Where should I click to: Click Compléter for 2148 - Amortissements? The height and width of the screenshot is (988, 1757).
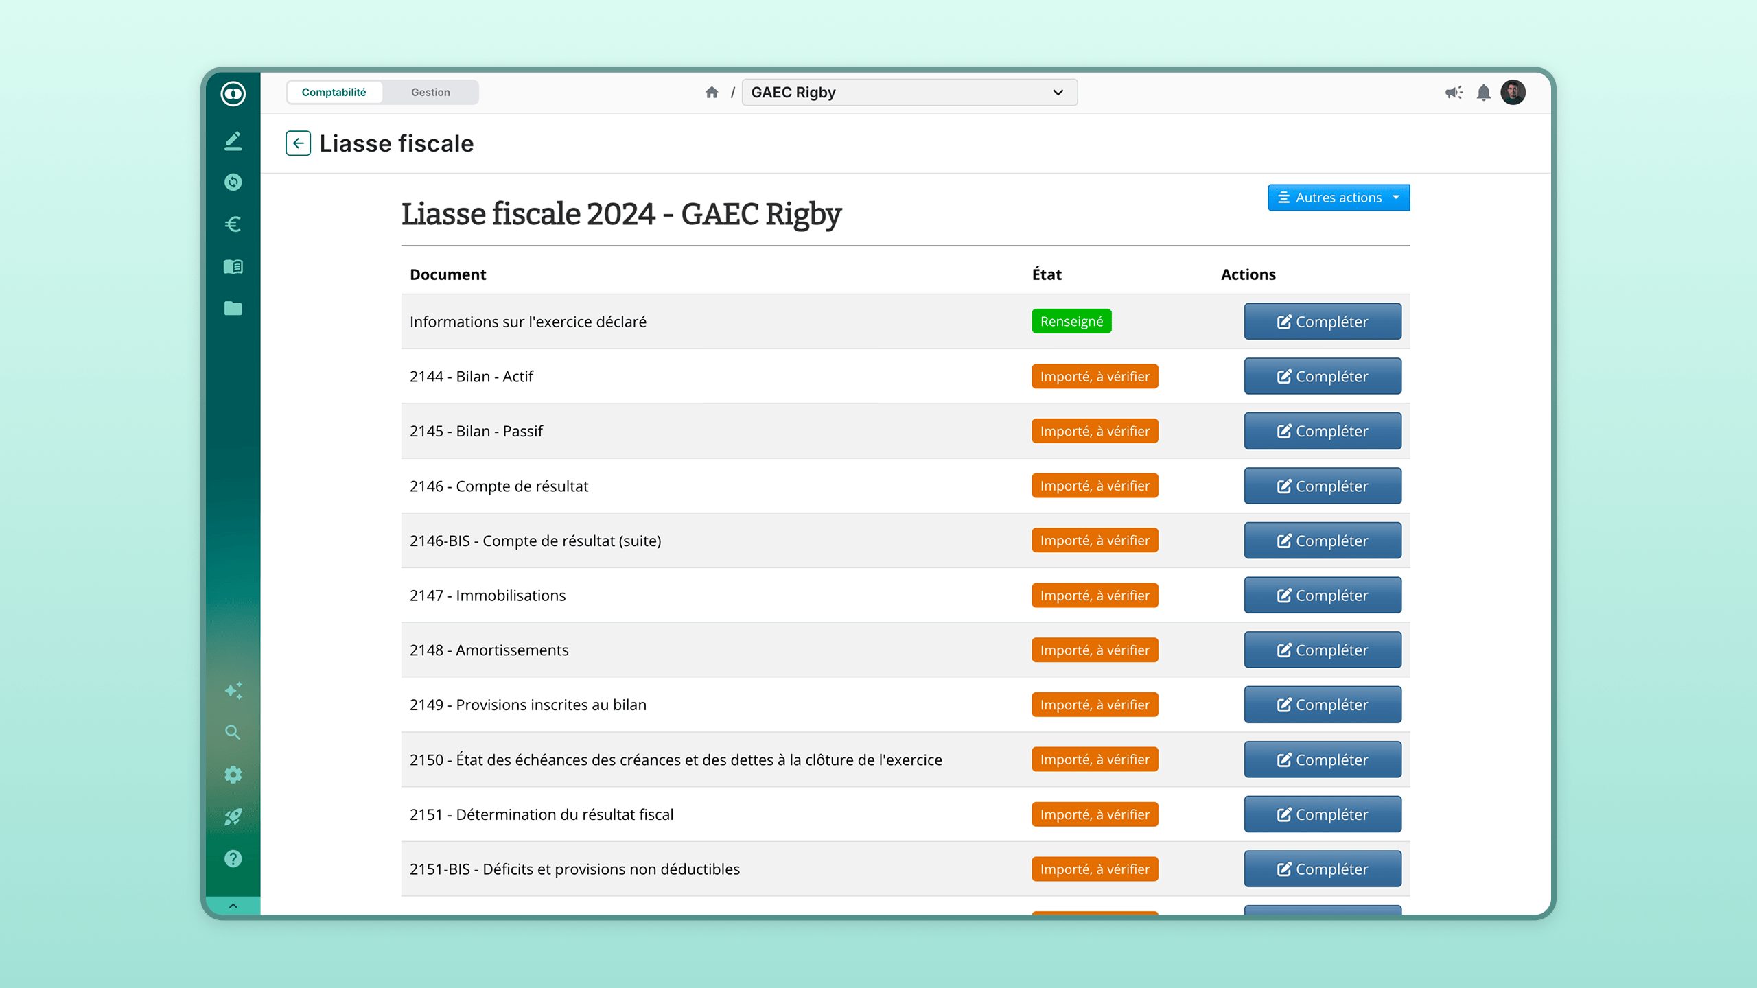point(1322,650)
